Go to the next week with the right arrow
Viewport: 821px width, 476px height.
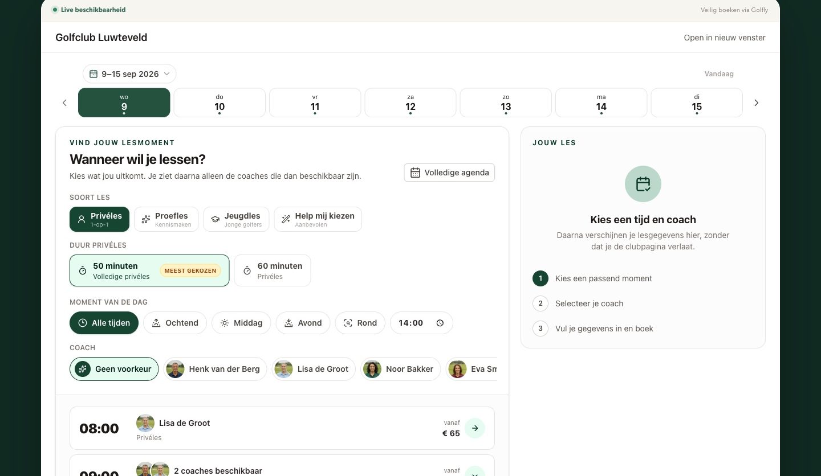(757, 103)
